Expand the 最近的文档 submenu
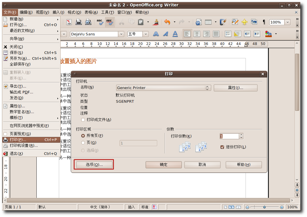 (31, 31)
